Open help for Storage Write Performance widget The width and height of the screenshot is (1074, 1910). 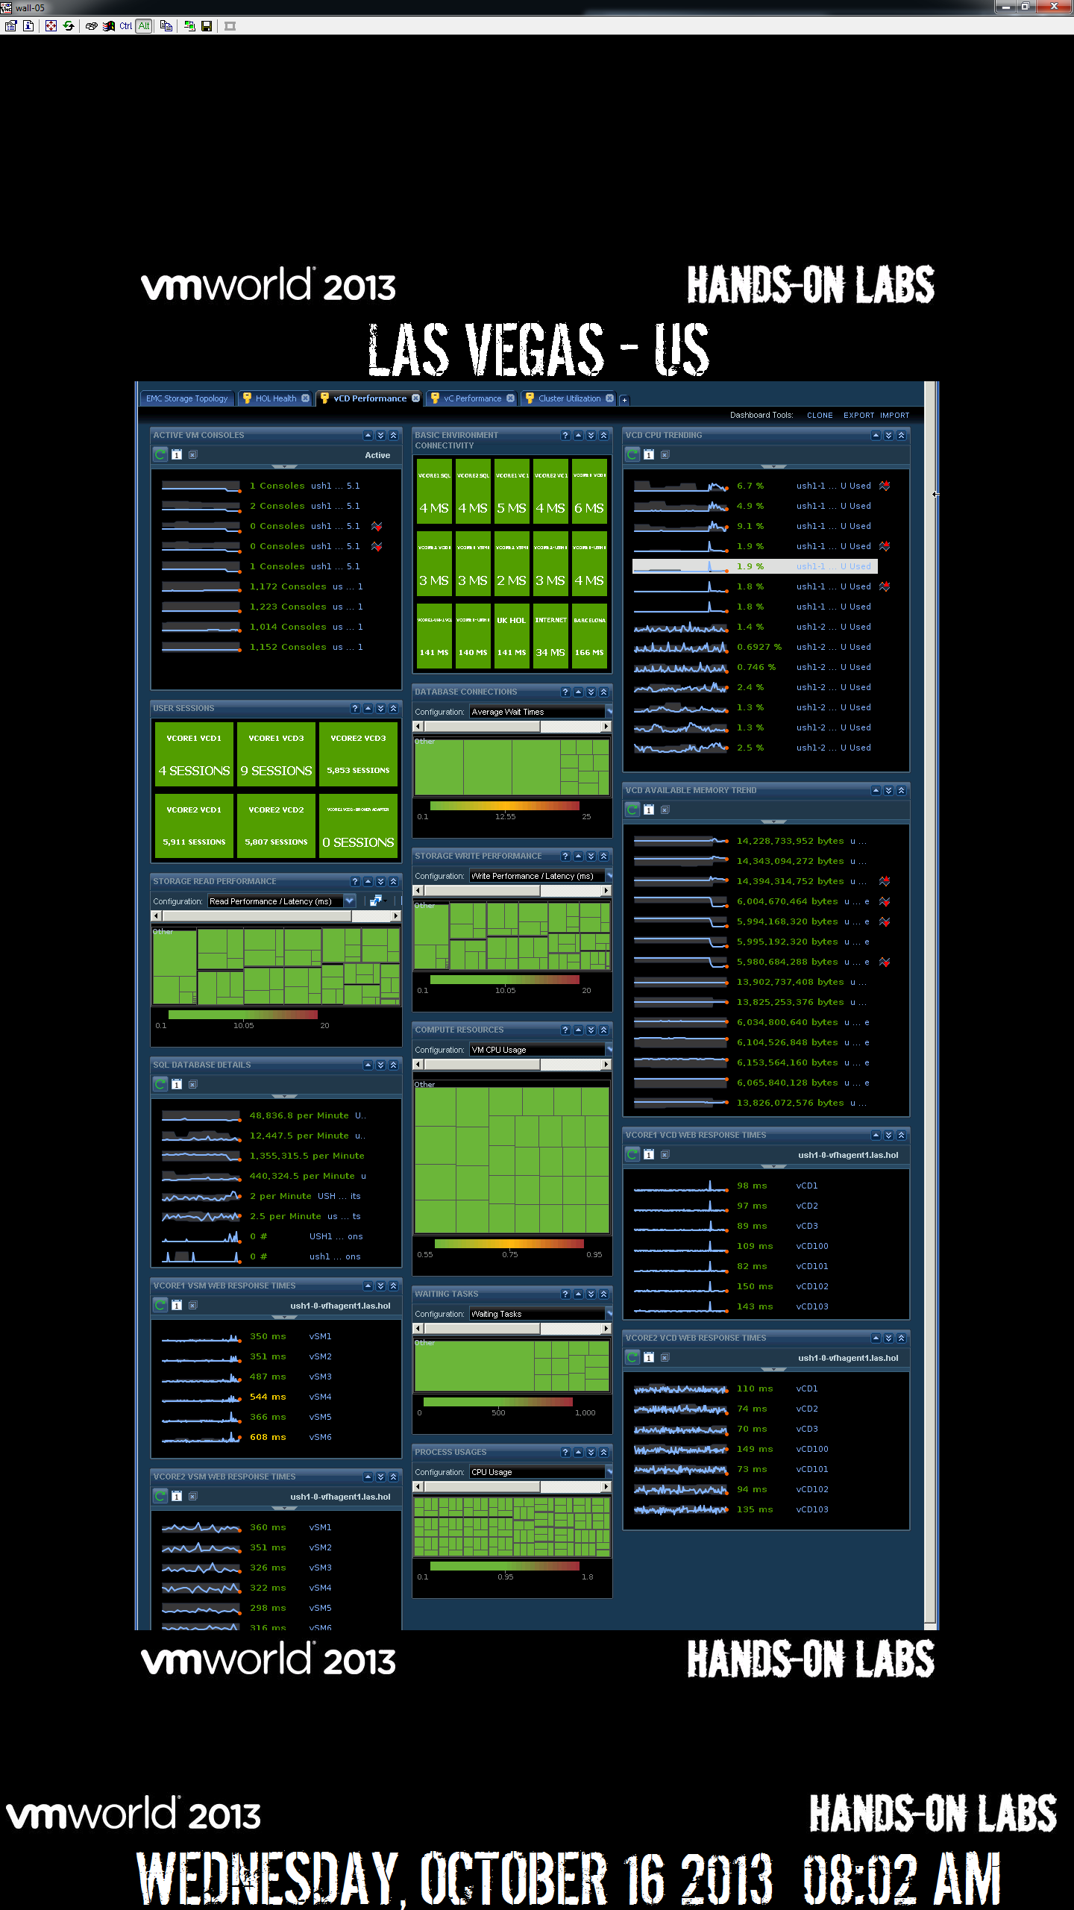[x=565, y=856]
